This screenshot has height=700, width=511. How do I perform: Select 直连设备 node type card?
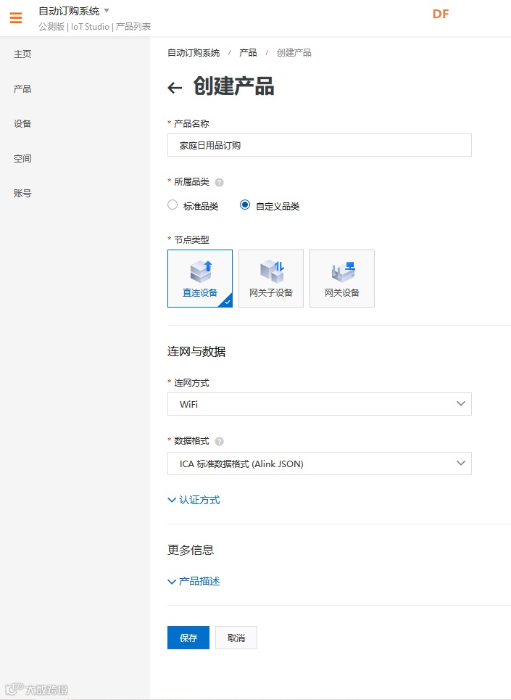[200, 279]
